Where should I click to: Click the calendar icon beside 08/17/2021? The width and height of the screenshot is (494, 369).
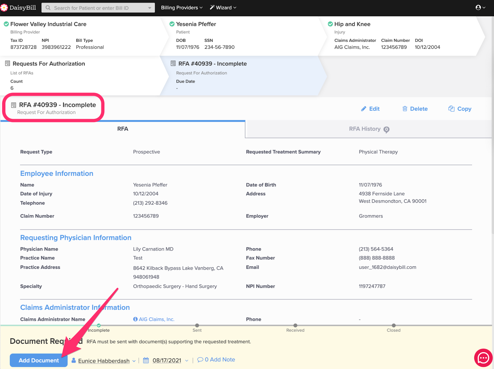coord(146,360)
